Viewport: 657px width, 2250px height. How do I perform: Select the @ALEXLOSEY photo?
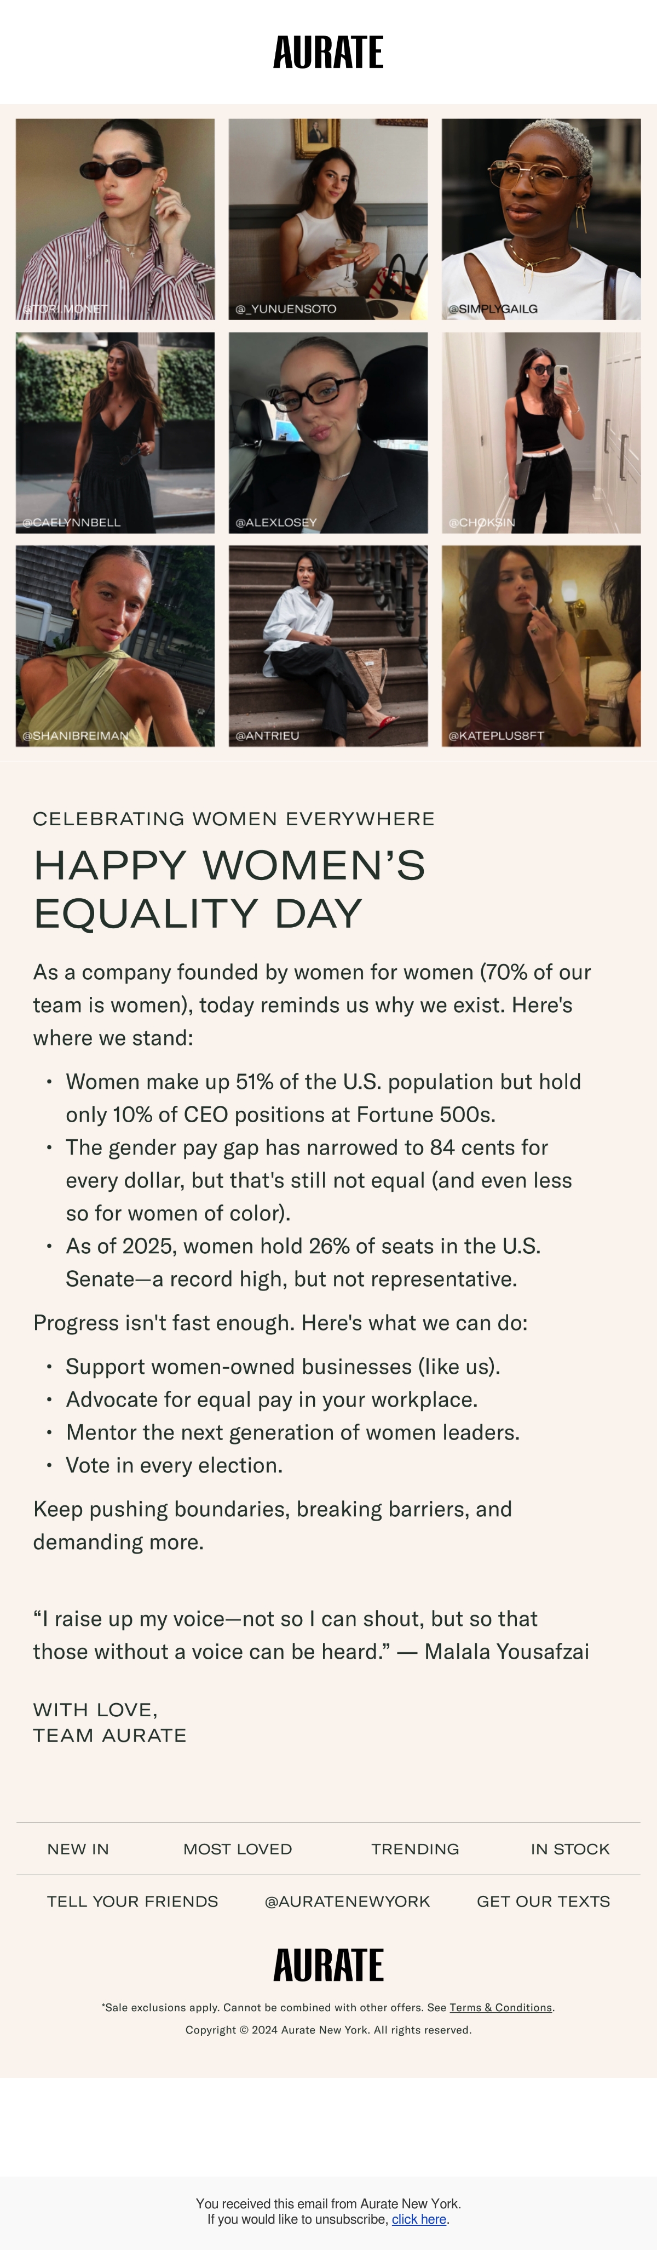[328, 432]
